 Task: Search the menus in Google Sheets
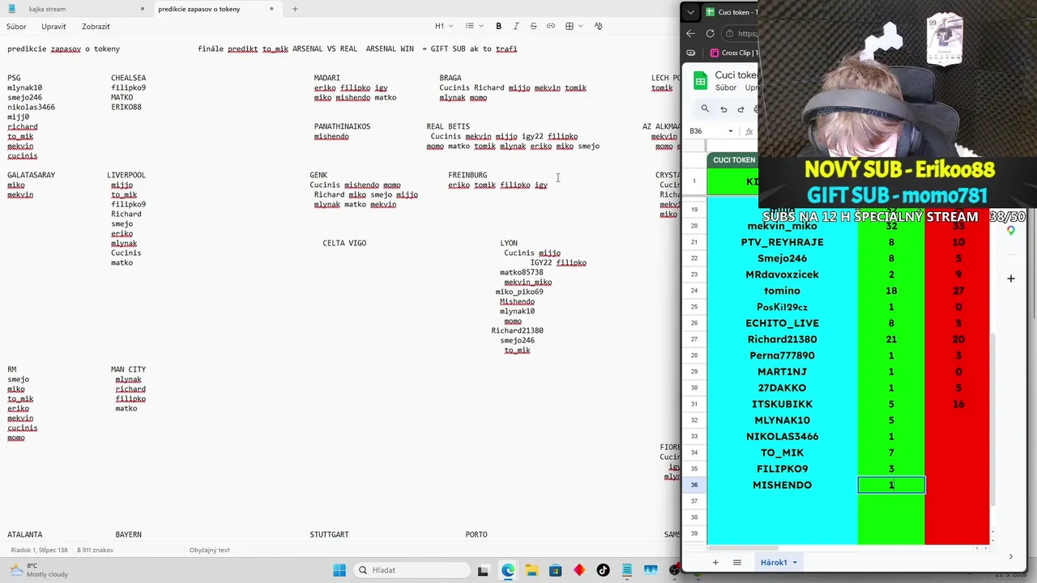point(705,109)
